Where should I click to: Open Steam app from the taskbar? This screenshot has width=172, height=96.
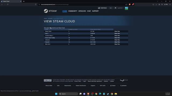[108, 94]
